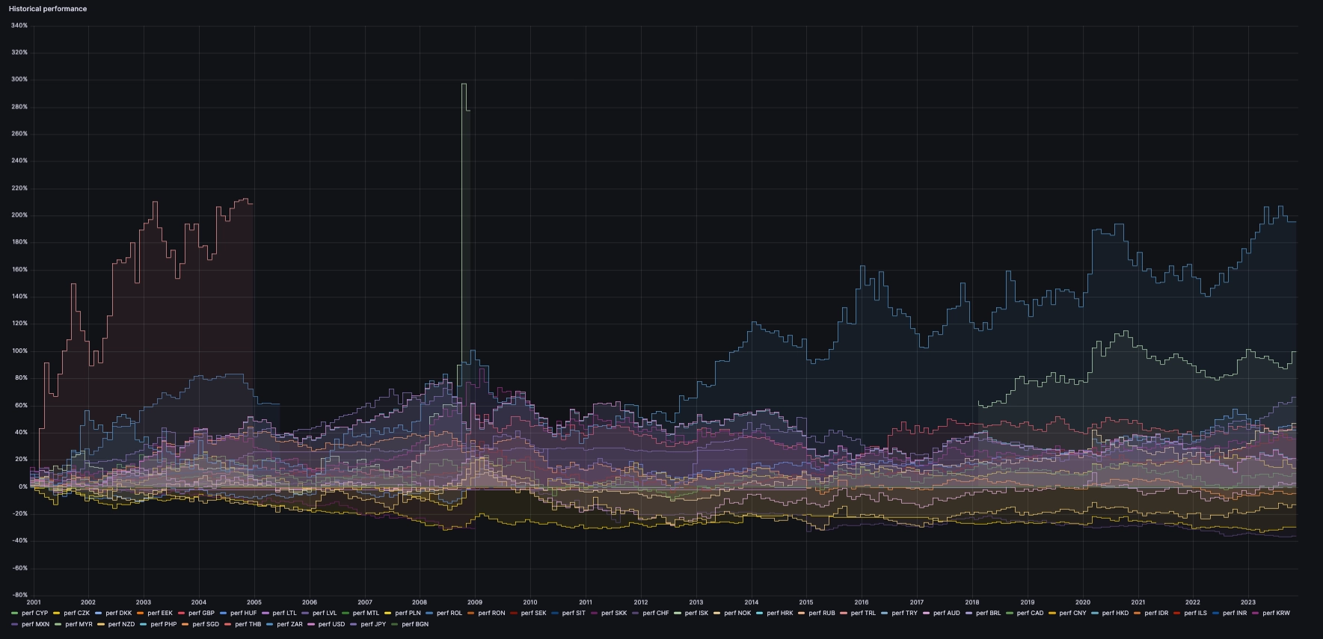The image size is (1323, 639).
Task: Select 'perf RUB' legend entry
Action: (822, 613)
